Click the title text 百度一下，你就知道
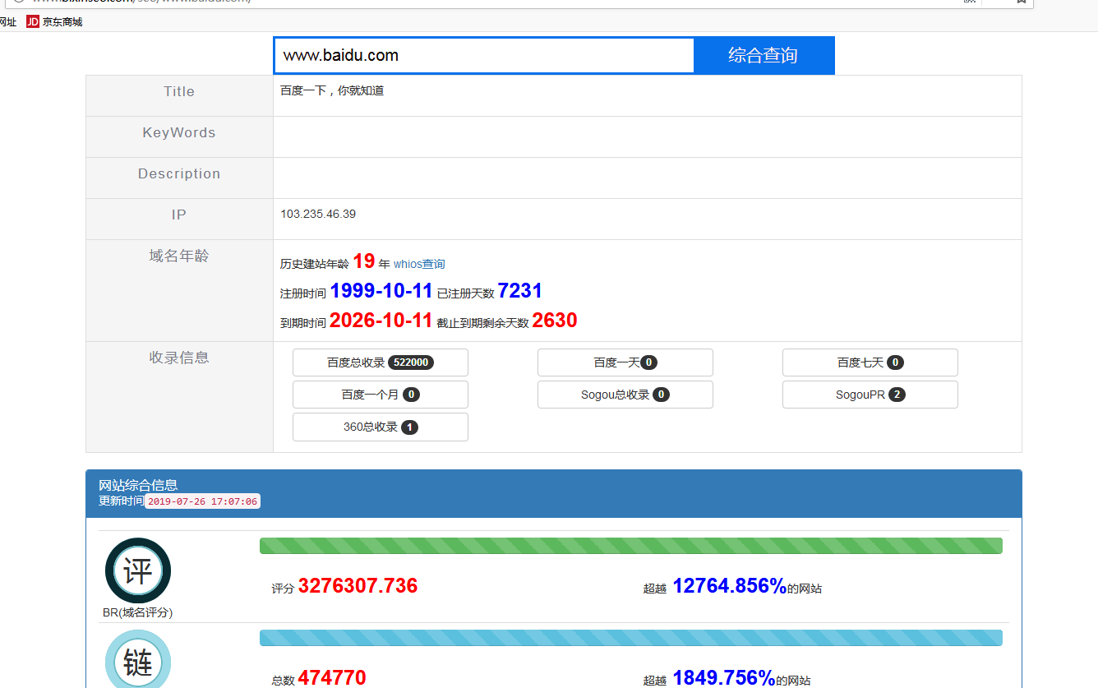 click(x=332, y=90)
